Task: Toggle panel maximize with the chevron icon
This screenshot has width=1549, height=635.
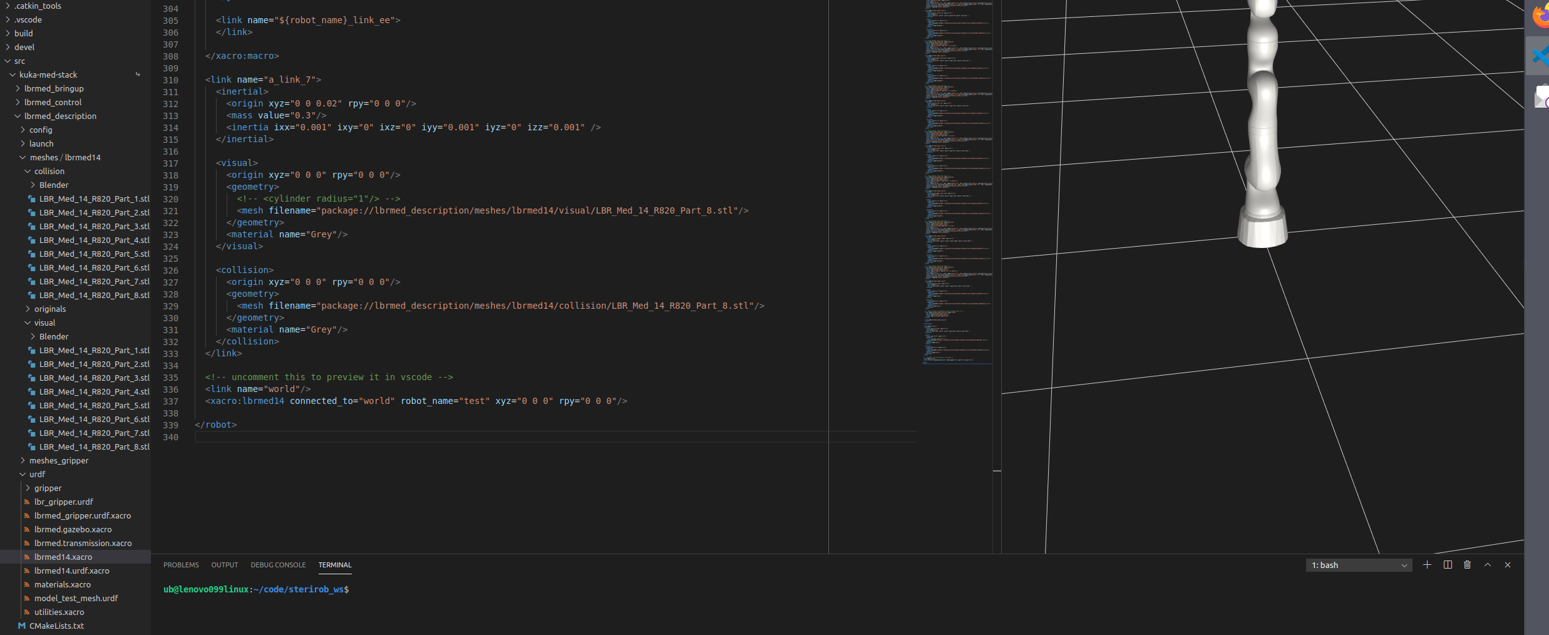Action: tap(1487, 565)
